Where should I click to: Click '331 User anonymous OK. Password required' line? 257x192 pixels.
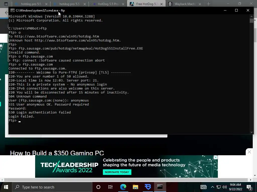coord(49,104)
